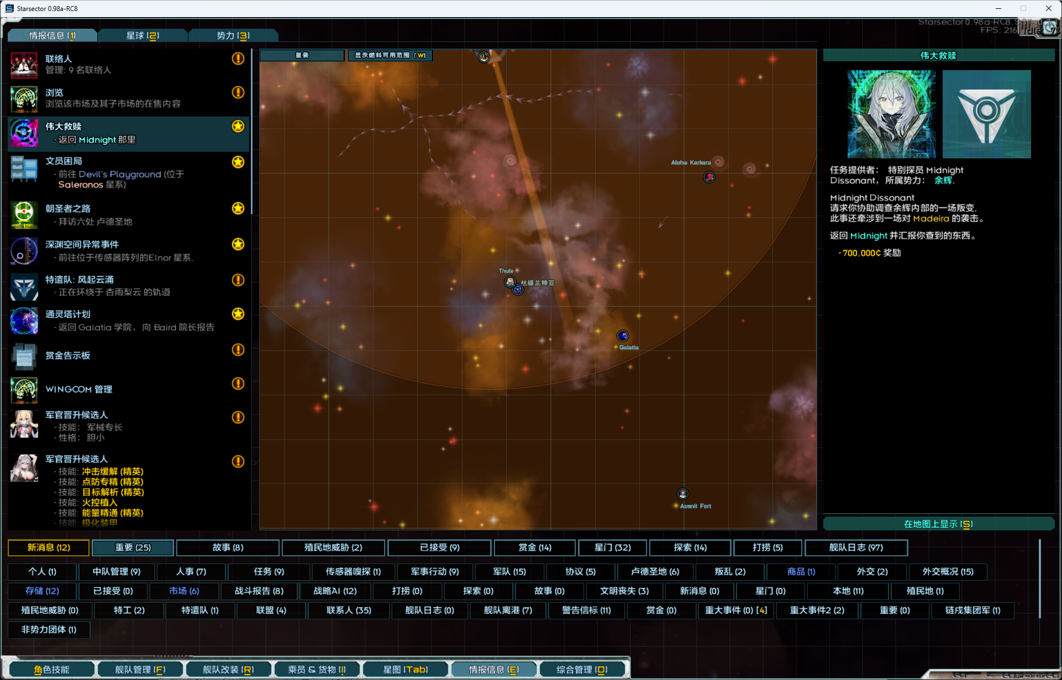Click the 联络人 contacts icon
The image size is (1062, 680).
[x=24, y=65]
